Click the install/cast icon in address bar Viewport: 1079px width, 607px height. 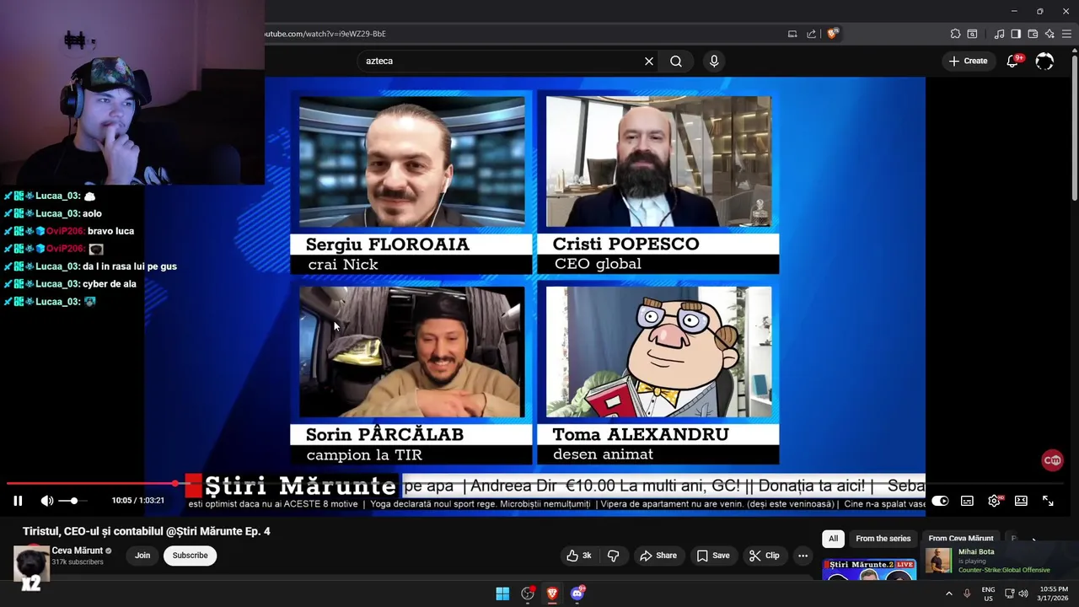tap(792, 34)
